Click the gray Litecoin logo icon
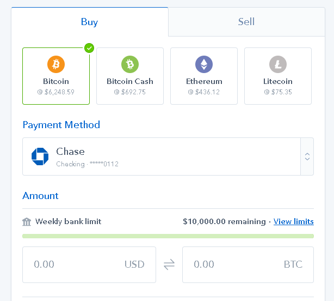This screenshot has height=301, width=334. (x=278, y=64)
